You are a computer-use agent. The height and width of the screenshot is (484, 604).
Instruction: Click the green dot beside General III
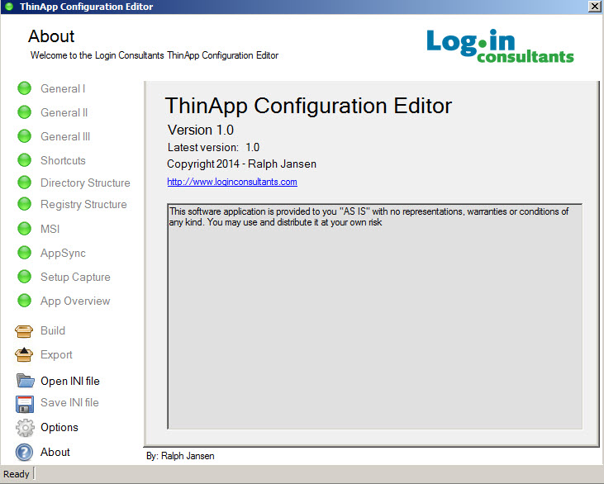pyautogui.click(x=24, y=136)
